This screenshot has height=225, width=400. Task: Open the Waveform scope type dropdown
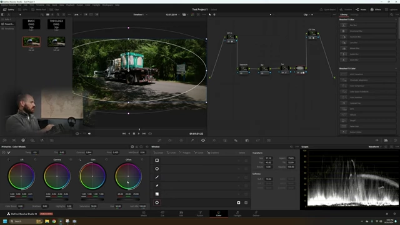coord(375,147)
